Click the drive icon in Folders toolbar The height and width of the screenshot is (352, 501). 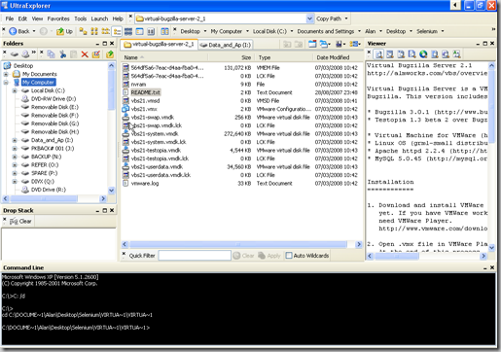pos(15,54)
